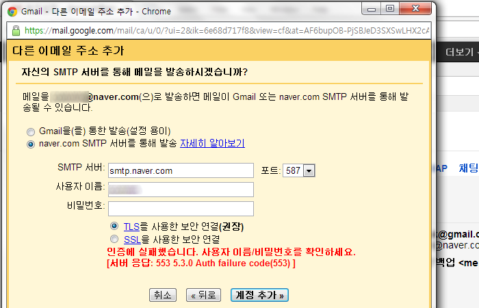The width and height of the screenshot is (479, 308).
Task: Focus the SMTP 서버 input field
Action: pyautogui.click(x=181, y=170)
